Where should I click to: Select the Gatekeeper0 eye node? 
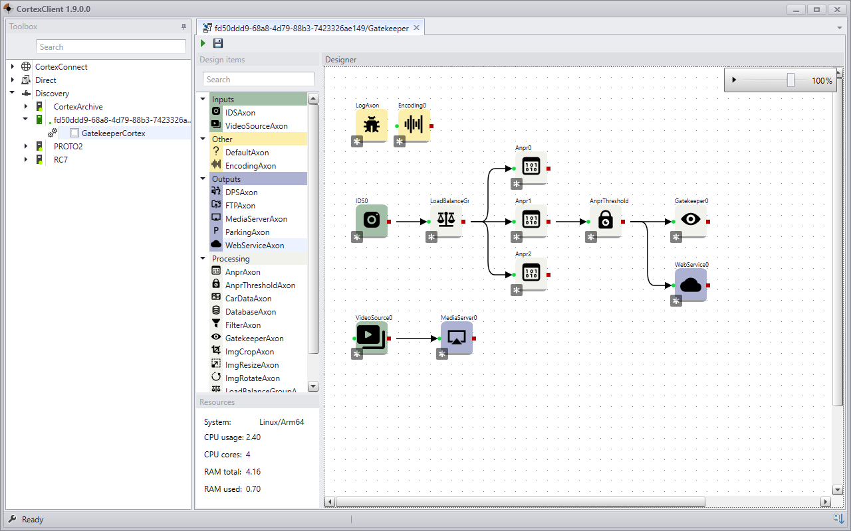690,220
